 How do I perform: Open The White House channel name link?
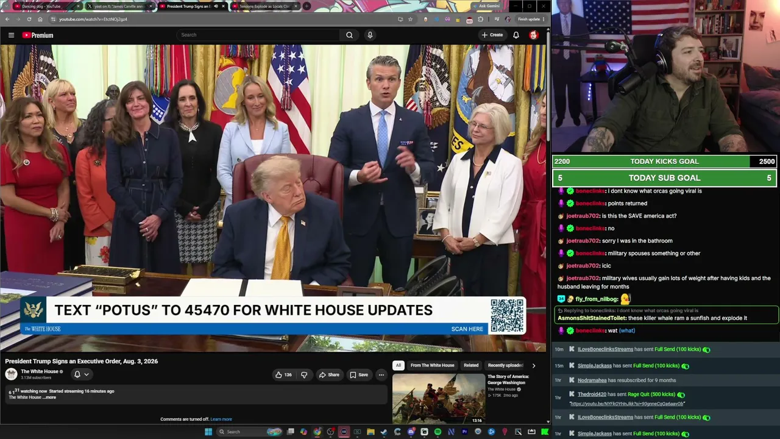click(40, 371)
